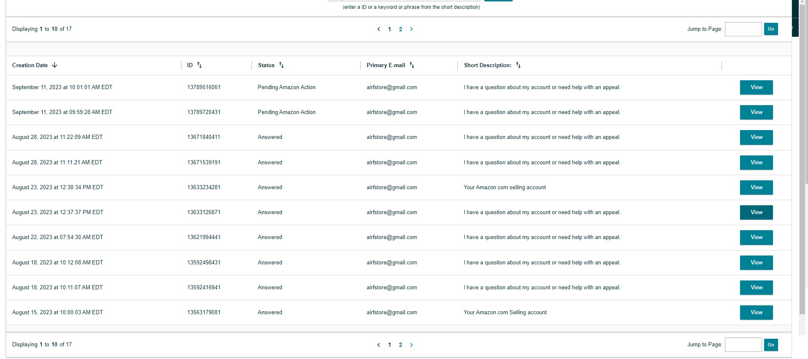Click date September 11, 2023 at 10:01:01 AM EDT
Image resolution: width=808 pixels, height=359 pixels.
(x=62, y=87)
